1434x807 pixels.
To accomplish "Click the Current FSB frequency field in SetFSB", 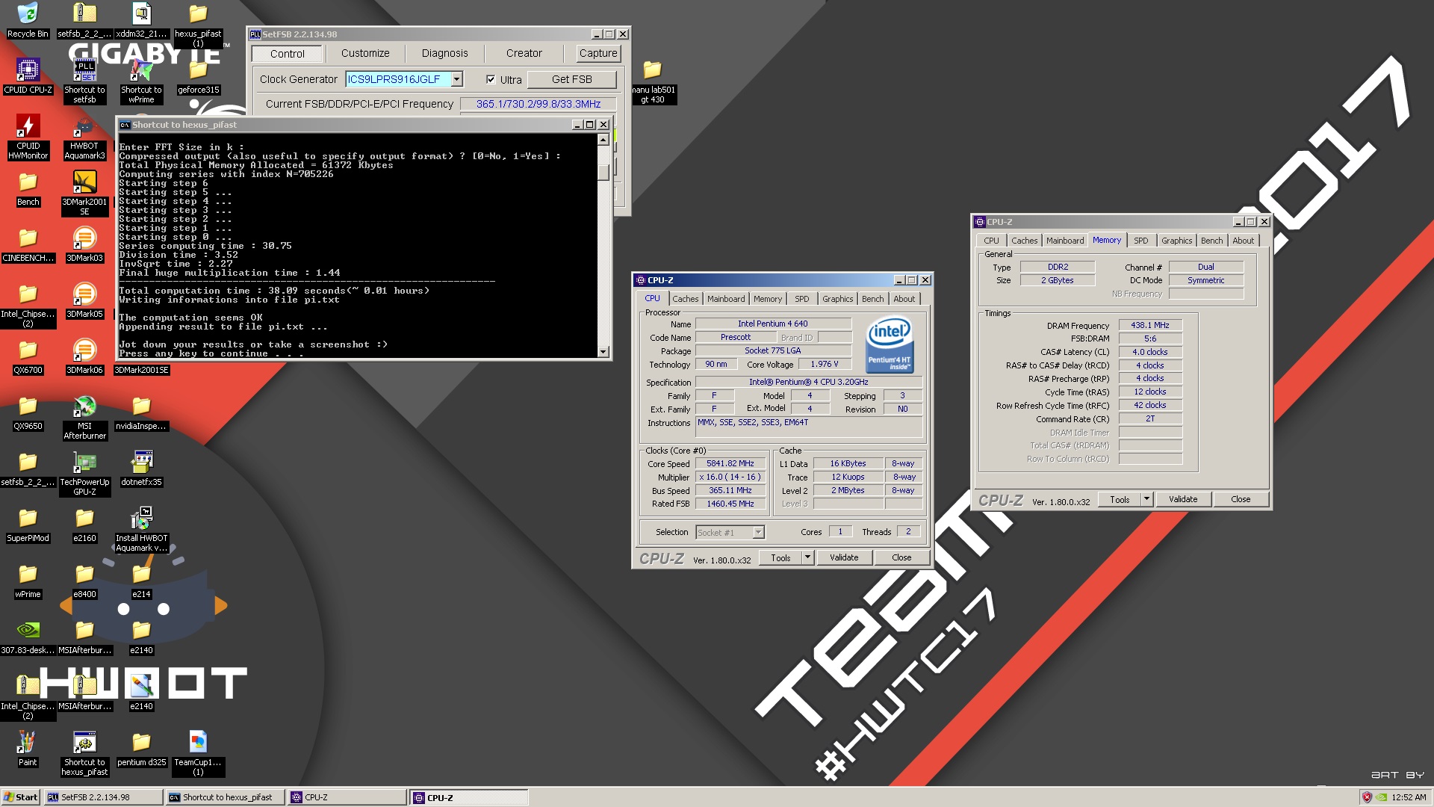I will coord(538,104).
